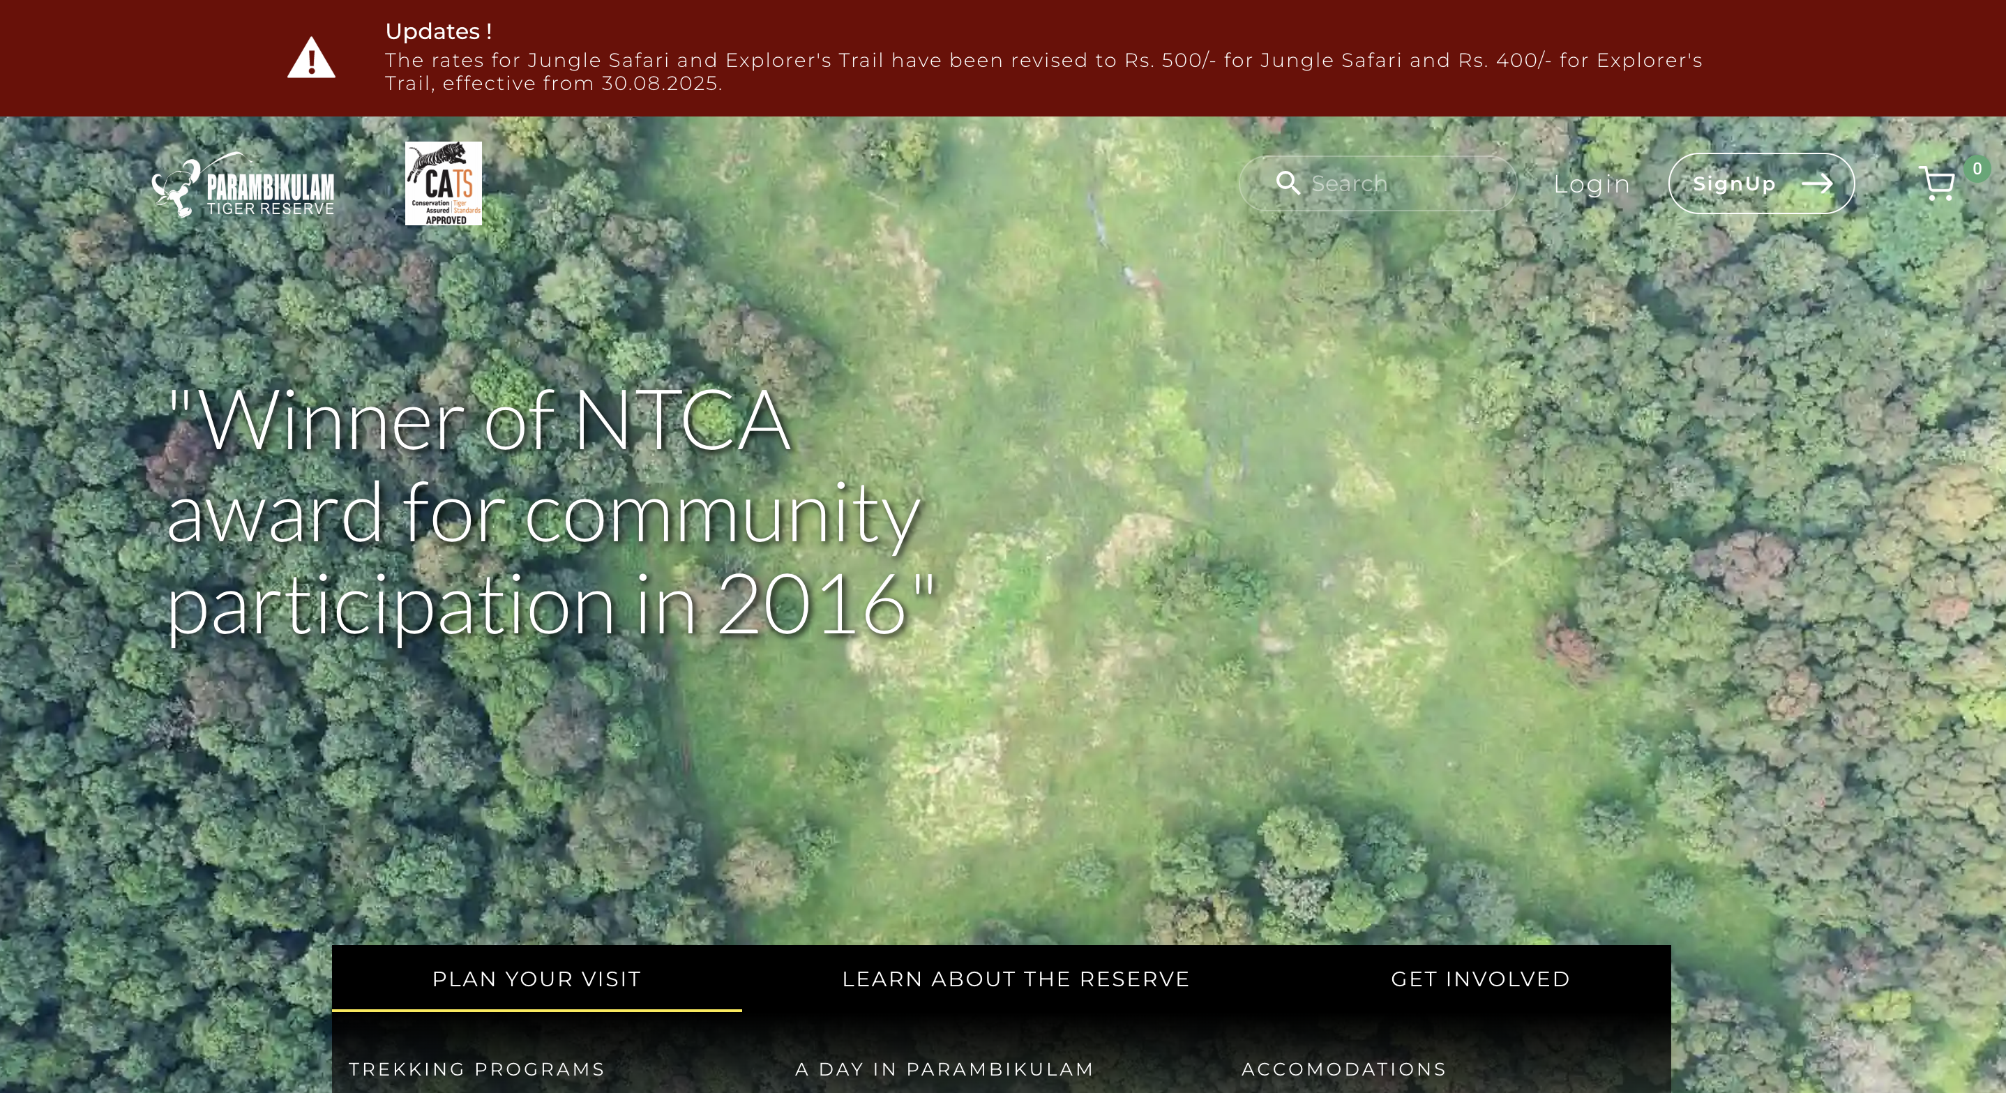Click the magnifying glass search icon
This screenshot has height=1093, width=2006.
1288,183
